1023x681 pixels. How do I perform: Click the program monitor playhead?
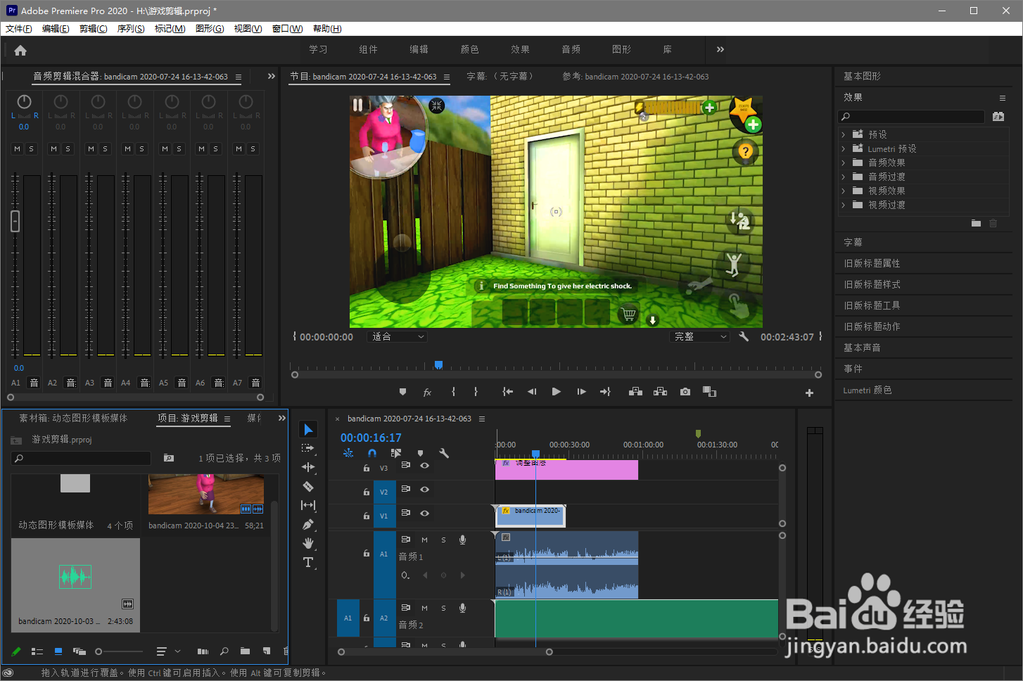pyautogui.click(x=438, y=364)
